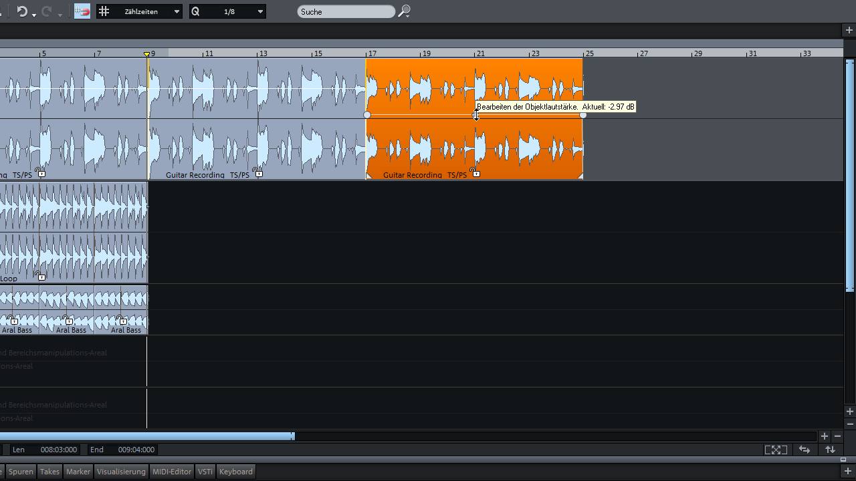Open the 1/8 quantize value dropdown
This screenshot has width=856, height=481.
point(260,11)
